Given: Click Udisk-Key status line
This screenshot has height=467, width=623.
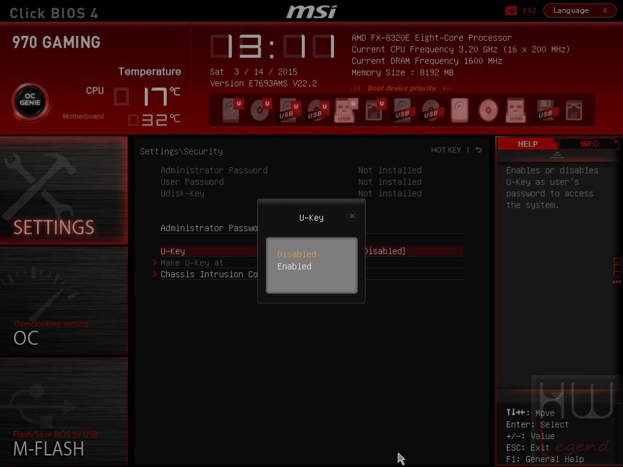Looking at the screenshot, I should [291, 194].
